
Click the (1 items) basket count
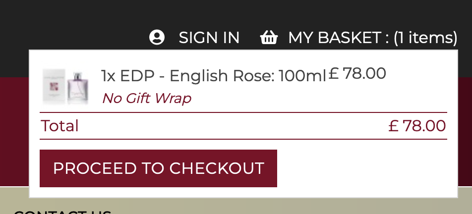[425, 38]
